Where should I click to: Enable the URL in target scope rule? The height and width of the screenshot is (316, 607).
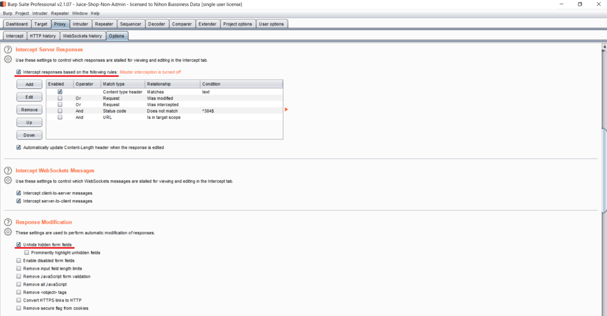60,117
